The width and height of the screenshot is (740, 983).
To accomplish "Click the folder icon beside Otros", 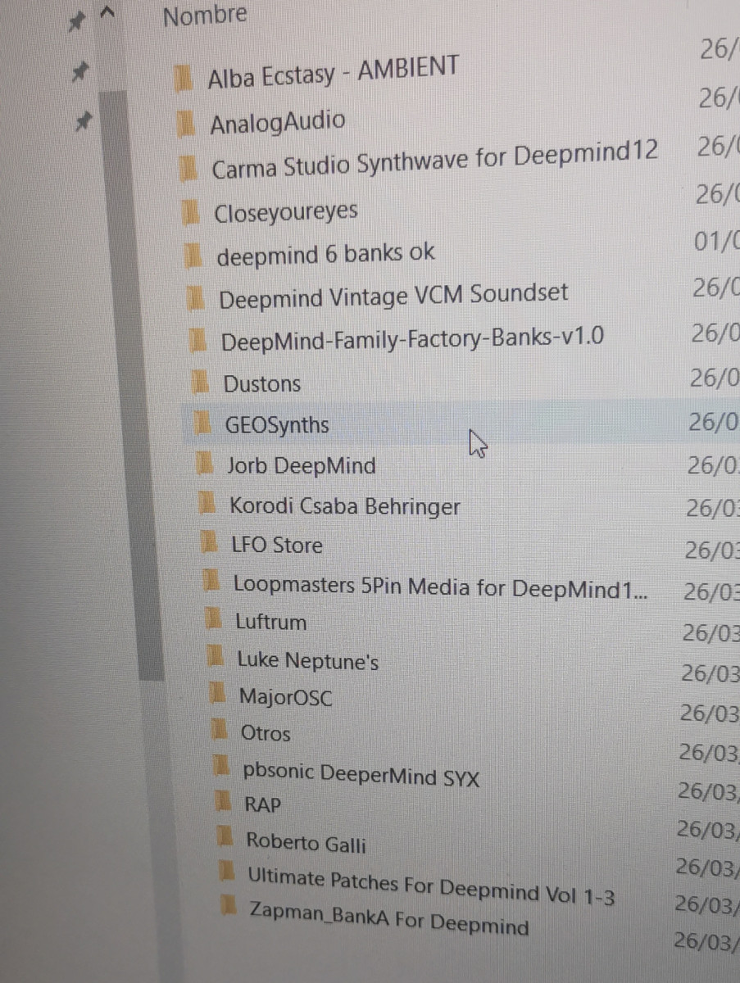I will tap(219, 728).
